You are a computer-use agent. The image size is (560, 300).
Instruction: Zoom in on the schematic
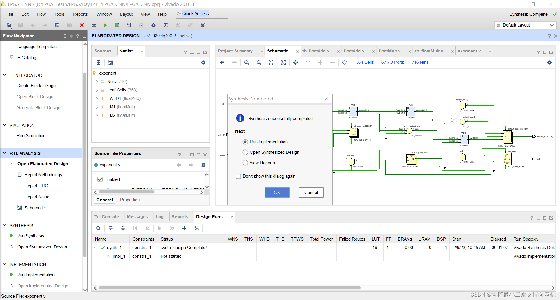tap(246, 62)
